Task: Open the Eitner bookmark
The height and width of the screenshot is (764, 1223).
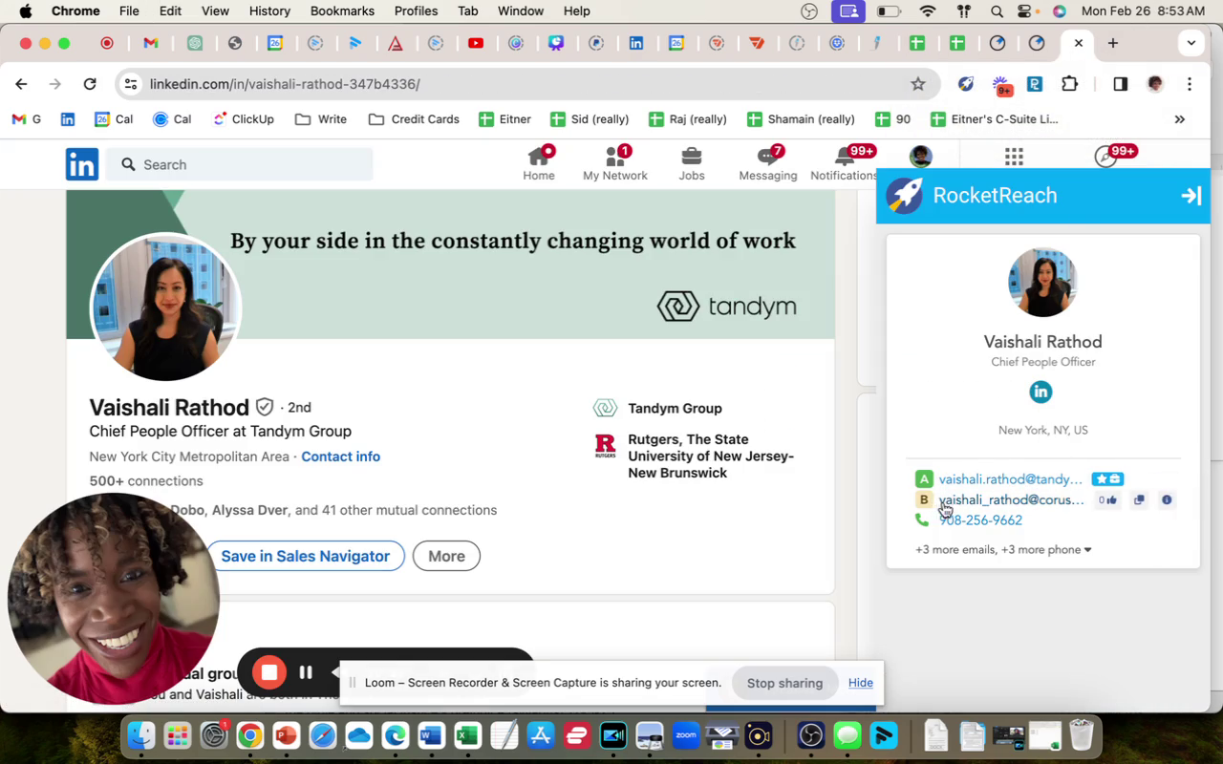Action: tap(504, 119)
